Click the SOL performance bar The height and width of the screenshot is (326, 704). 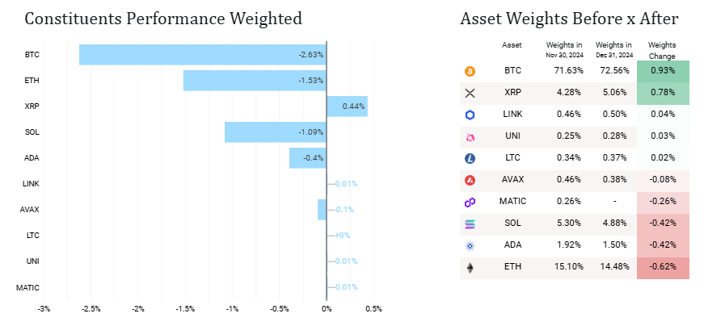tap(275, 132)
